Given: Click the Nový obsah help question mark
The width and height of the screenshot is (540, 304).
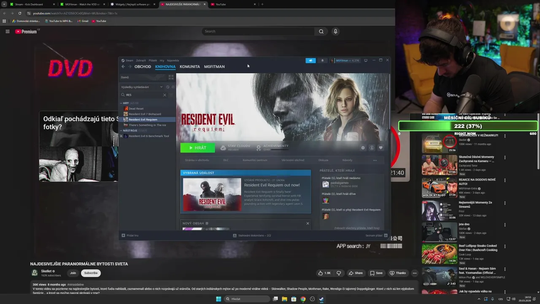Looking at the screenshot, I should [207, 223].
